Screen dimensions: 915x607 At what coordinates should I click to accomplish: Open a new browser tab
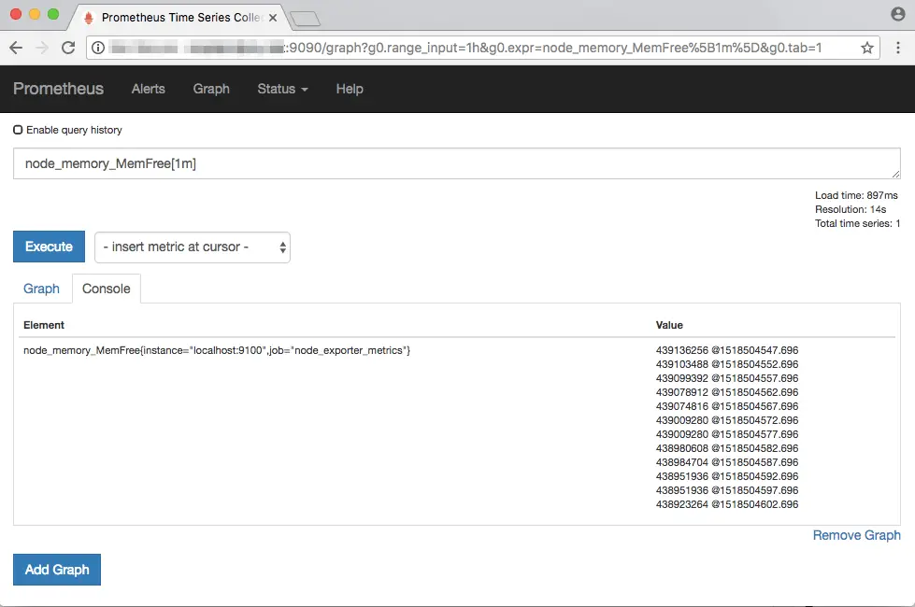[306, 20]
